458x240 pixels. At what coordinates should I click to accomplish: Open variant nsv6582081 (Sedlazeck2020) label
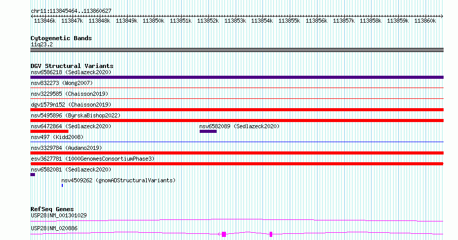click(71, 169)
